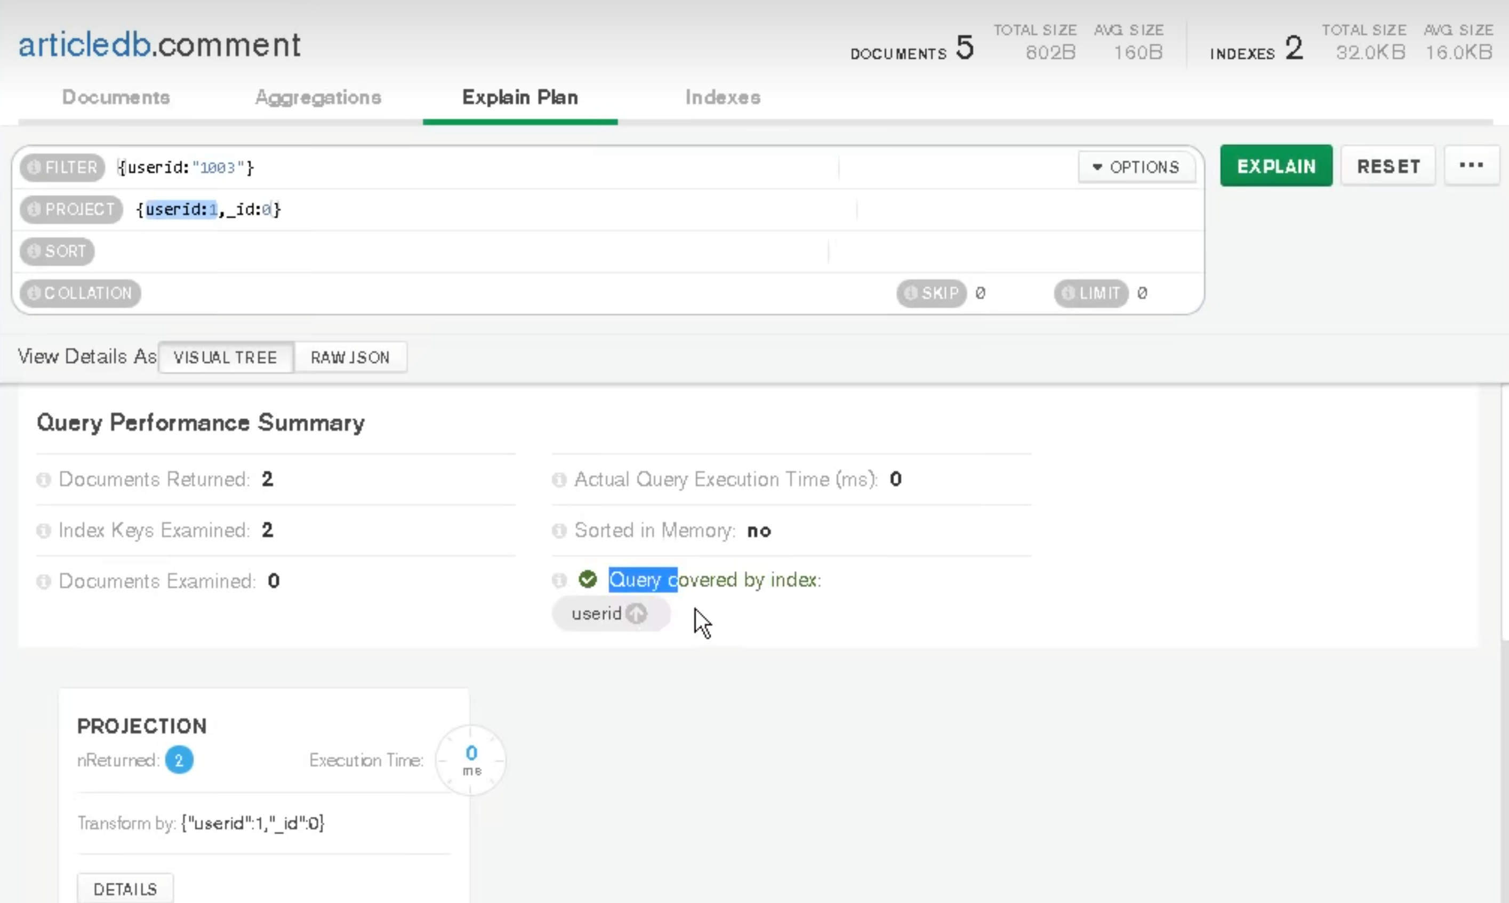Viewport: 1509px width, 903px height.
Task: Click the info icon on the FILTER label
Action: point(34,167)
